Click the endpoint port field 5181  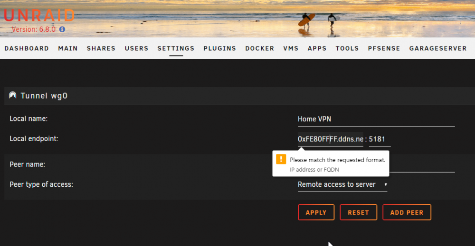380,139
